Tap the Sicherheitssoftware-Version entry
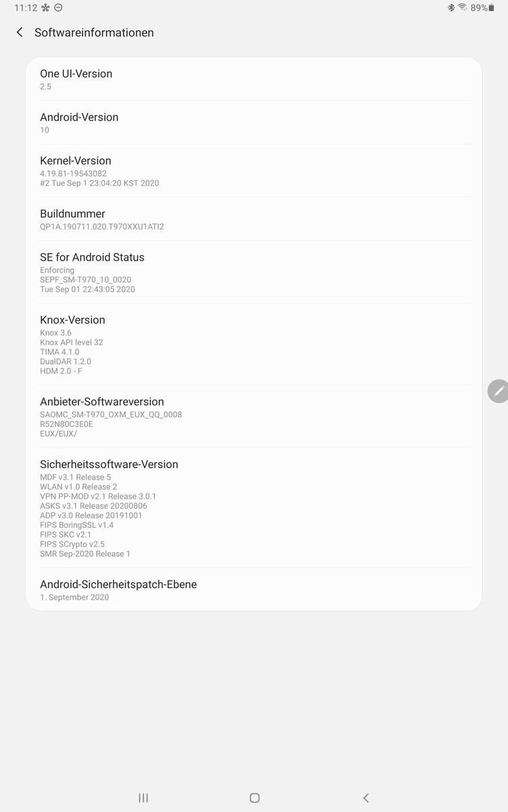Viewport: 508px width, 812px height. point(254,507)
